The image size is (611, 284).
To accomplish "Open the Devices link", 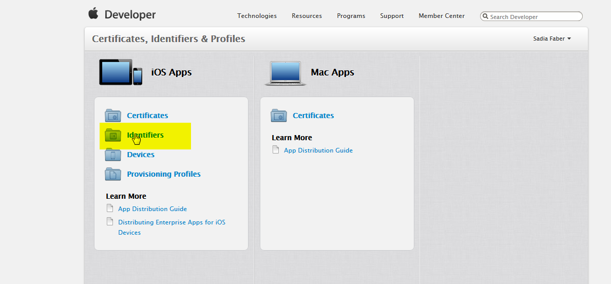I will 141,155.
